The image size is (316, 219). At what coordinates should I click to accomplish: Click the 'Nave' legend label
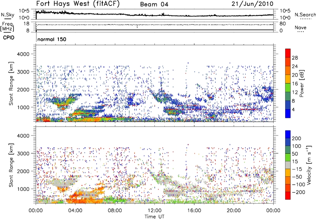coord(301,27)
